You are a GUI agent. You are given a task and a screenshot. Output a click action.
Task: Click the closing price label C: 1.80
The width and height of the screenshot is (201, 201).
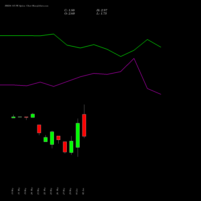70,10
